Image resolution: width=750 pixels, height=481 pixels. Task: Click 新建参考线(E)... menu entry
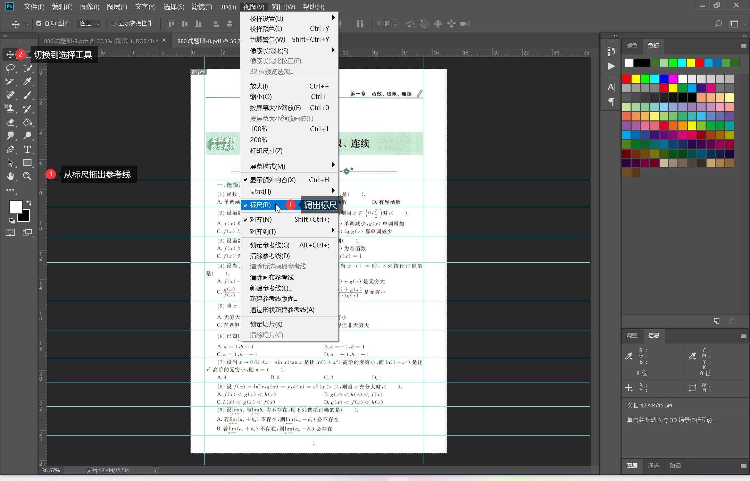pyautogui.click(x=270, y=288)
